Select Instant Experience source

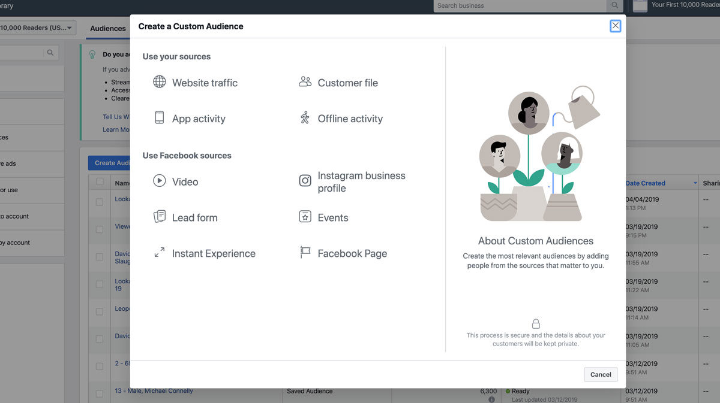point(214,253)
